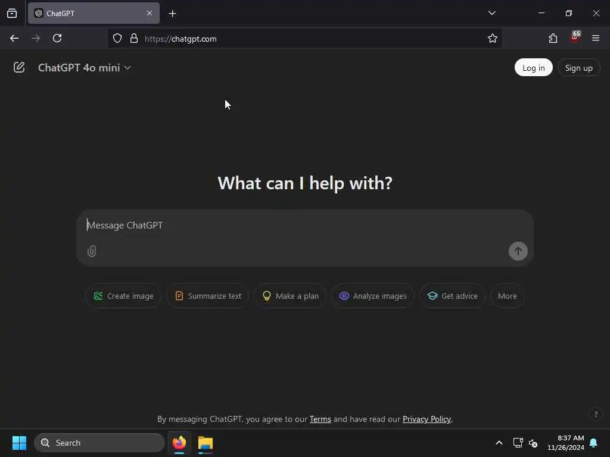The width and height of the screenshot is (610, 457).
Task: Click the Log in button
Action: tap(533, 68)
